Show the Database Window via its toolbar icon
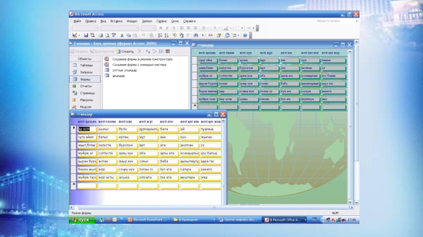423x237 pixels. 227,35
